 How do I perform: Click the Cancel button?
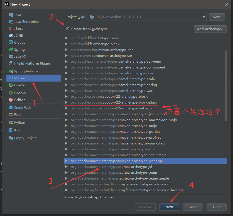click(x=193, y=207)
